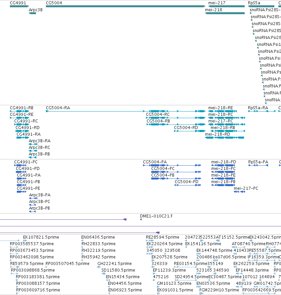The height and width of the screenshot is (295, 281).
Task: Select transcript Arpc3B-RC
Action: (x=39, y=147)
